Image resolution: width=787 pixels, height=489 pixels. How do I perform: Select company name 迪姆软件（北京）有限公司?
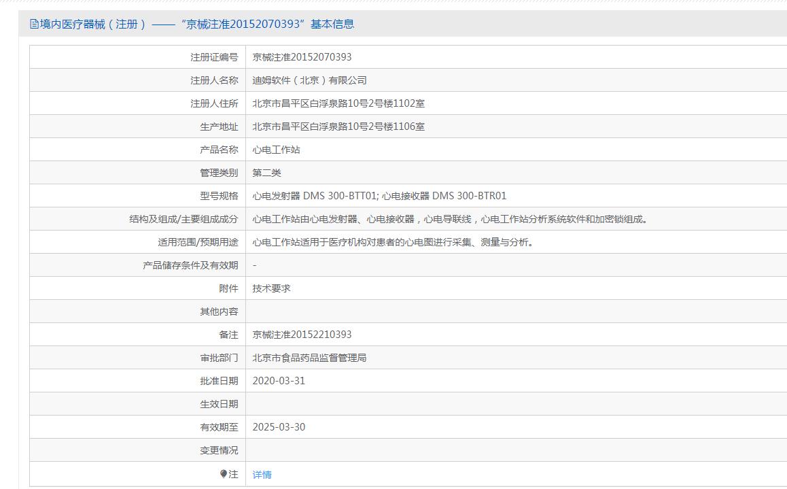310,80
